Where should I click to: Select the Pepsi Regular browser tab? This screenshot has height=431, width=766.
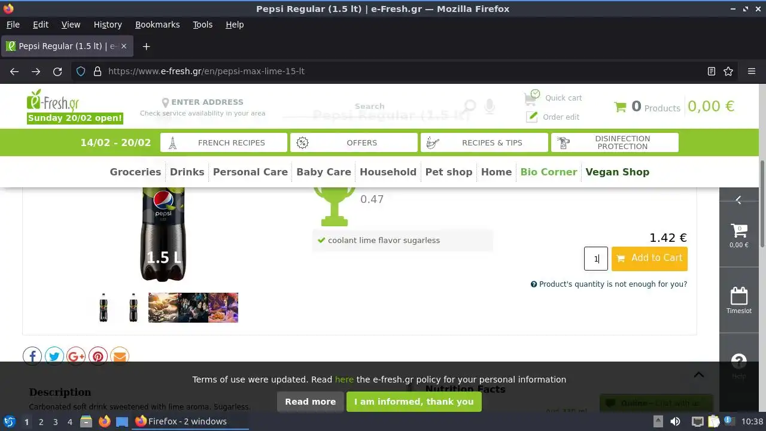[68, 46]
